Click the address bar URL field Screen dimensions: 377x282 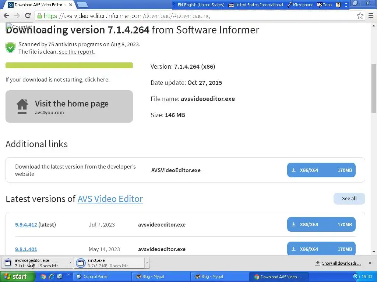[200, 16]
